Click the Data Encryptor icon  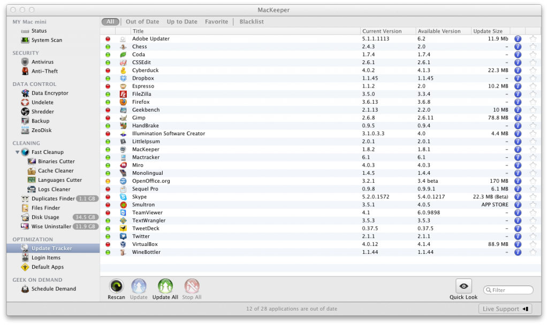[x=25, y=93]
